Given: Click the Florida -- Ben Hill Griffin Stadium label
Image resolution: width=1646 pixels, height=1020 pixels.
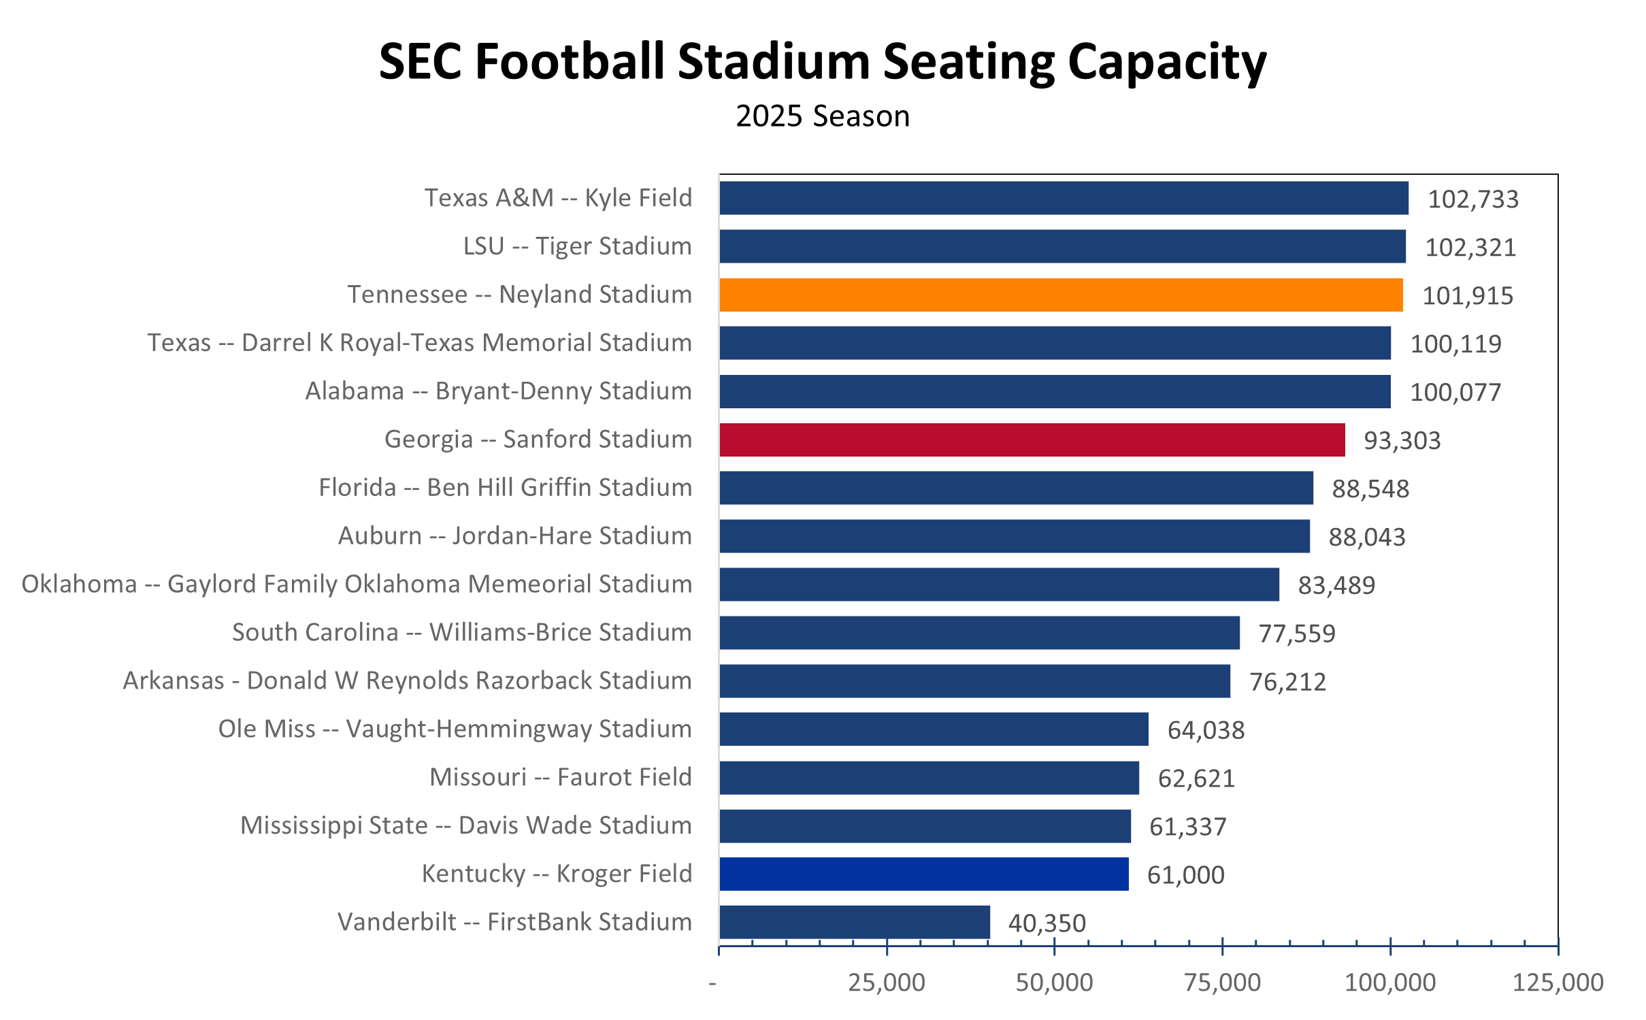Looking at the screenshot, I should point(505,488).
